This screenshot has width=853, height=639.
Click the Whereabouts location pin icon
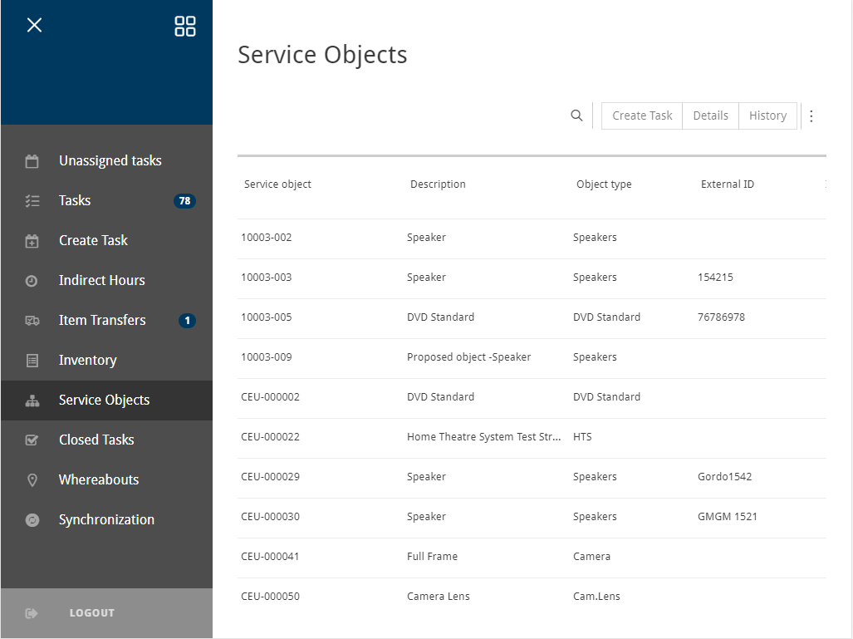tap(32, 480)
